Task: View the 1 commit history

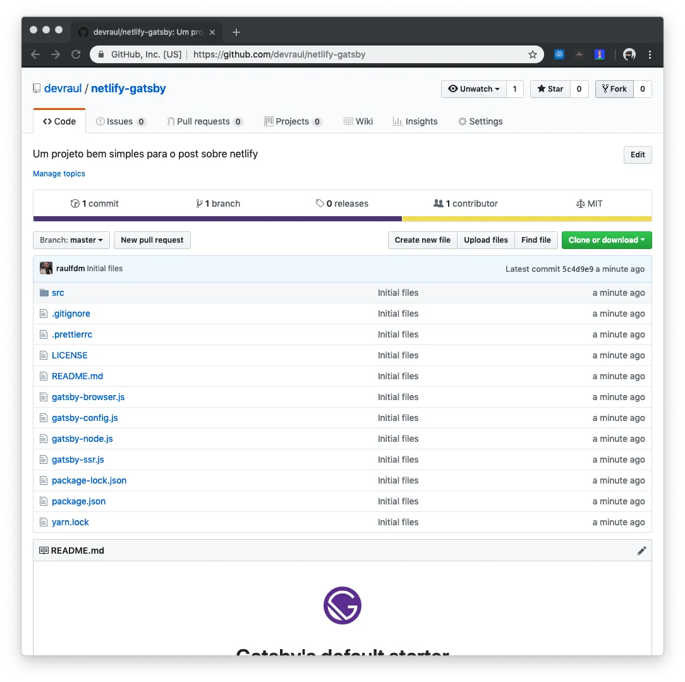Action: (x=94, y=204)
